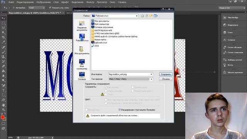
Task: Click the foreground red color swatch
Action: 2,117
